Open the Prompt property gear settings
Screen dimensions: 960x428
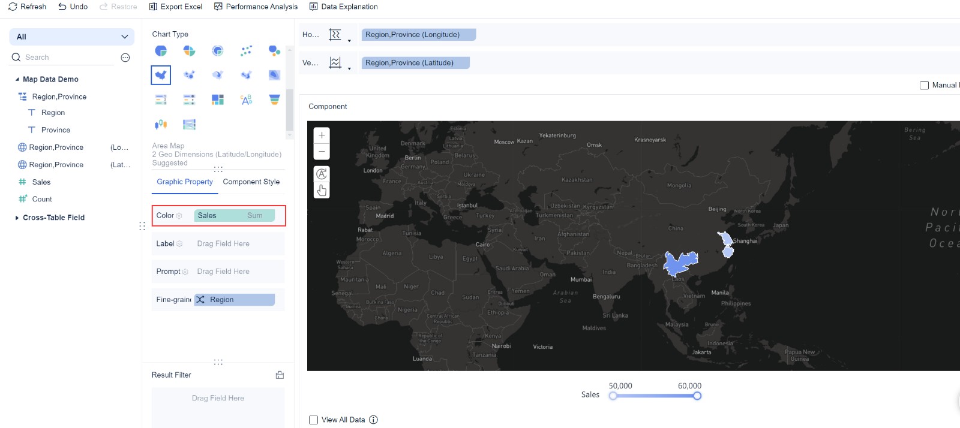click(x=185, y=272)
